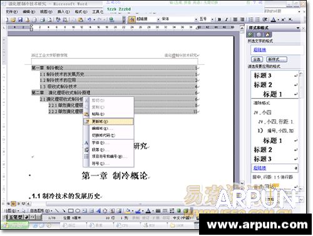Choose 粘贴 (Paste) in the context menu
Screen dimensions: 313x236
click(x=108, y=114)
